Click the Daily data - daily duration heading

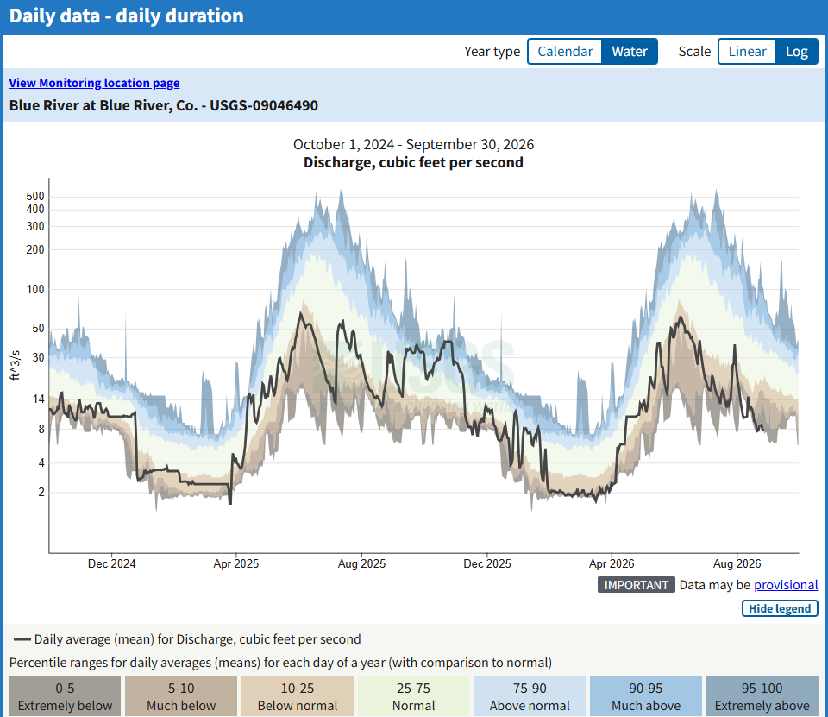[126, 16]
